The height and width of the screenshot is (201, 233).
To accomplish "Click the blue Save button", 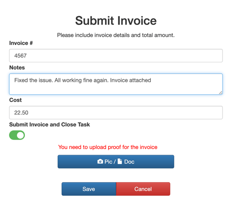I will click(x=89, y=189).
